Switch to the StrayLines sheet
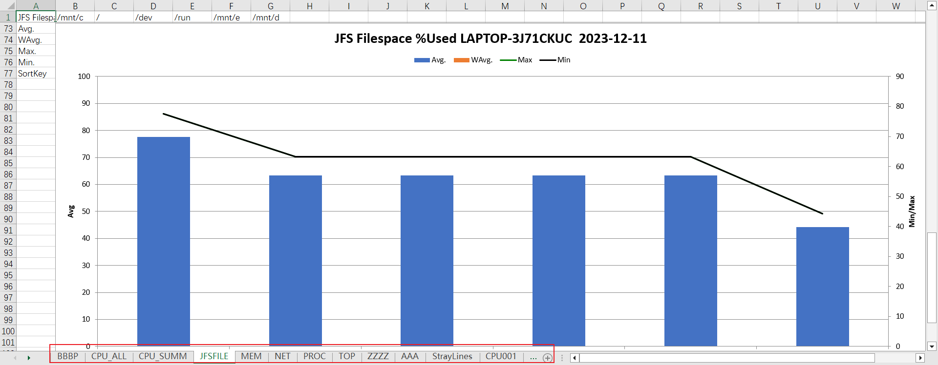938x365 pixels. coord(452,356)
